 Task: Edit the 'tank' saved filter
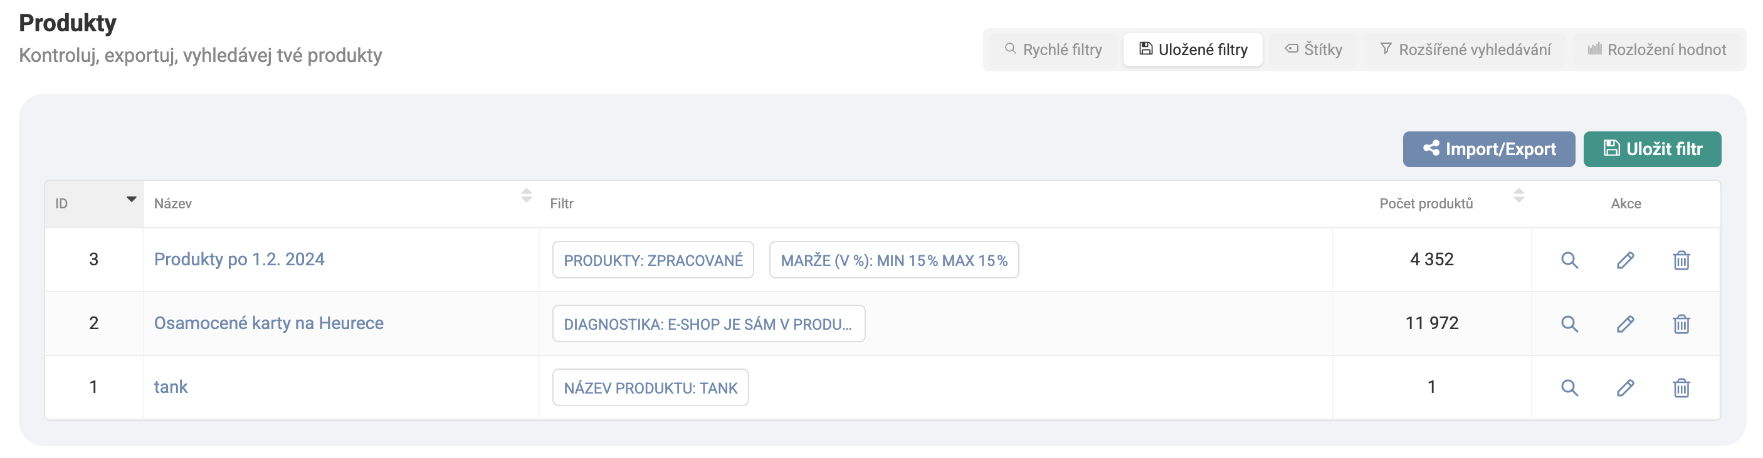click(1624, 388)
